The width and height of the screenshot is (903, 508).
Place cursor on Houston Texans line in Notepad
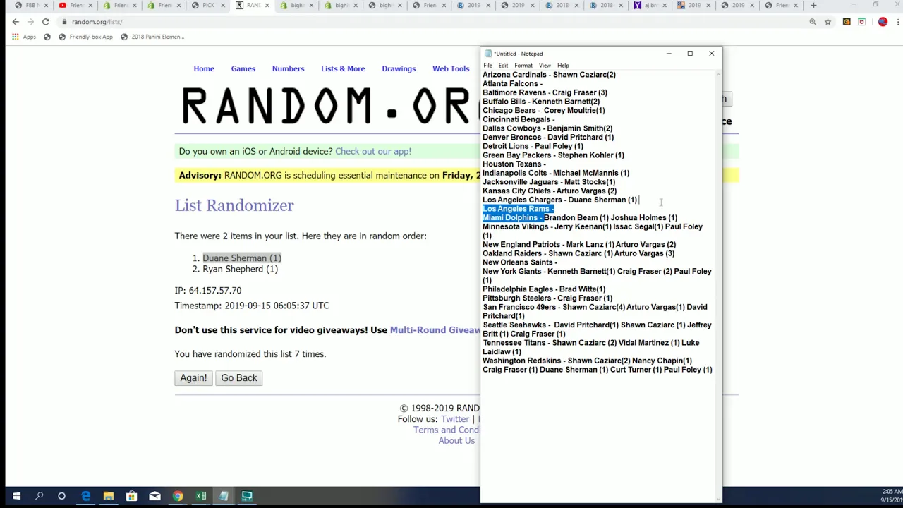[514, 164]
